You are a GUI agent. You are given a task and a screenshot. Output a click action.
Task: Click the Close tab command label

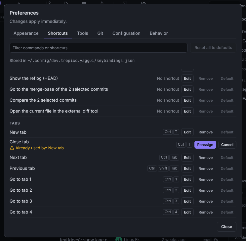point(19,142)
